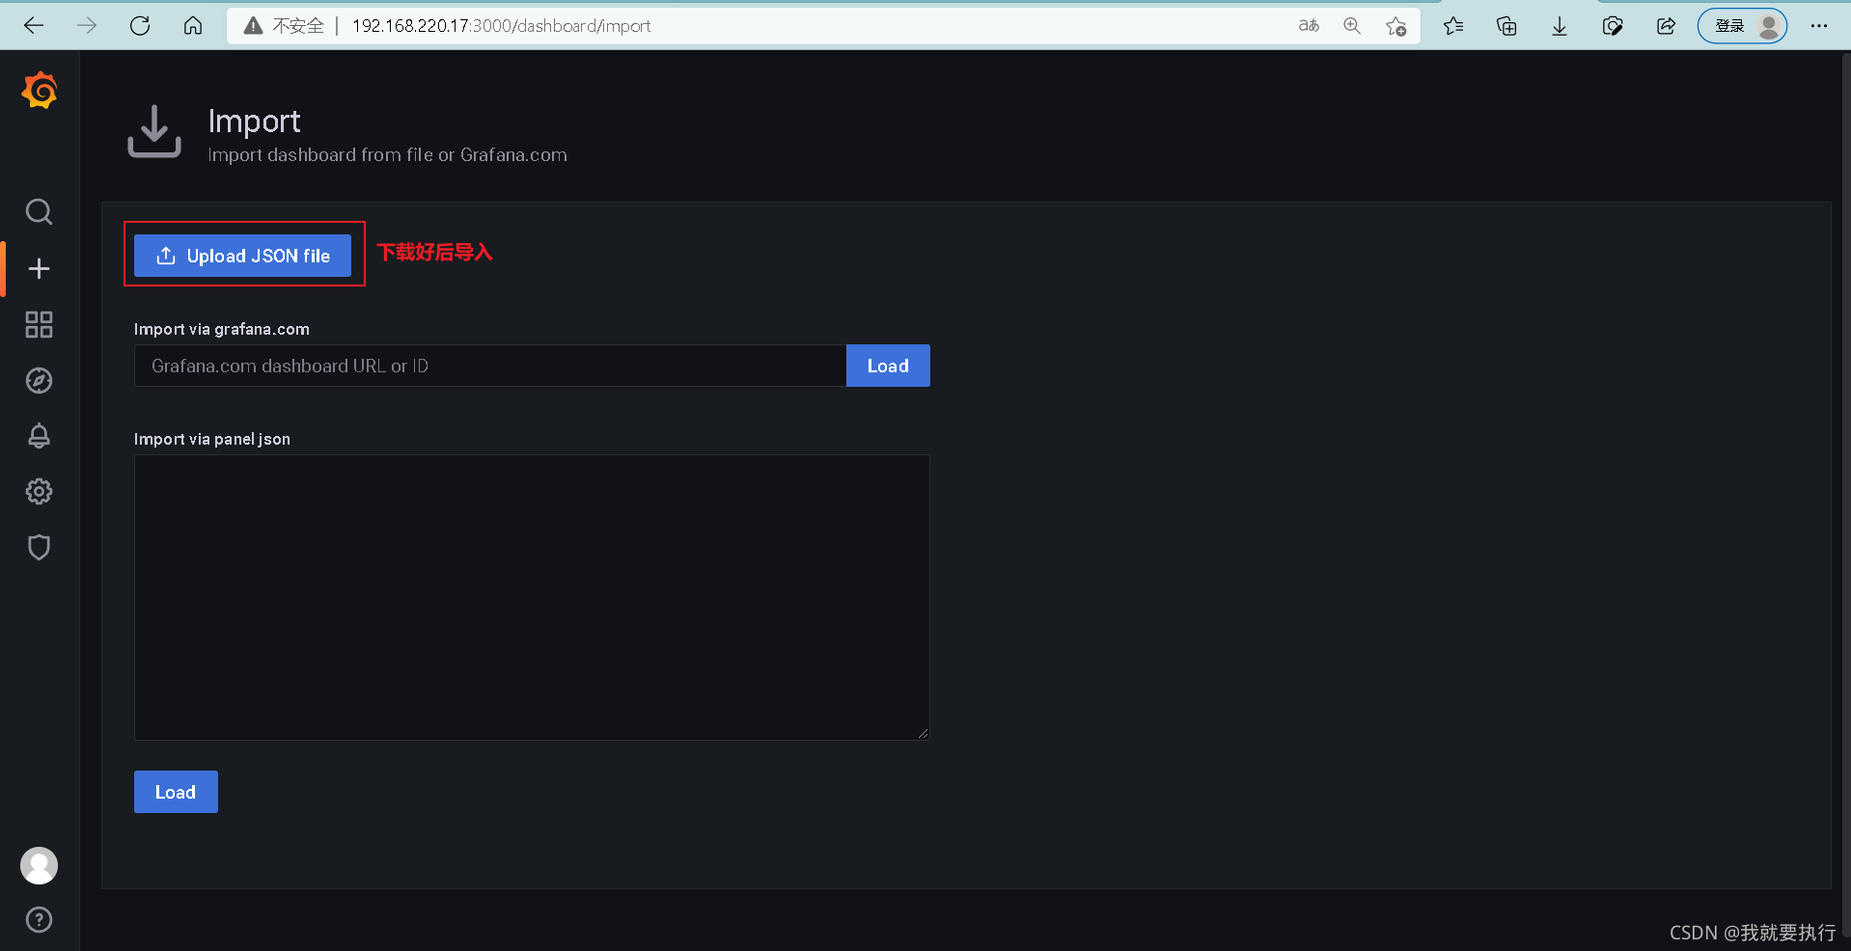
Task: Open the Favorites list icon
Action: point(1453,26)
